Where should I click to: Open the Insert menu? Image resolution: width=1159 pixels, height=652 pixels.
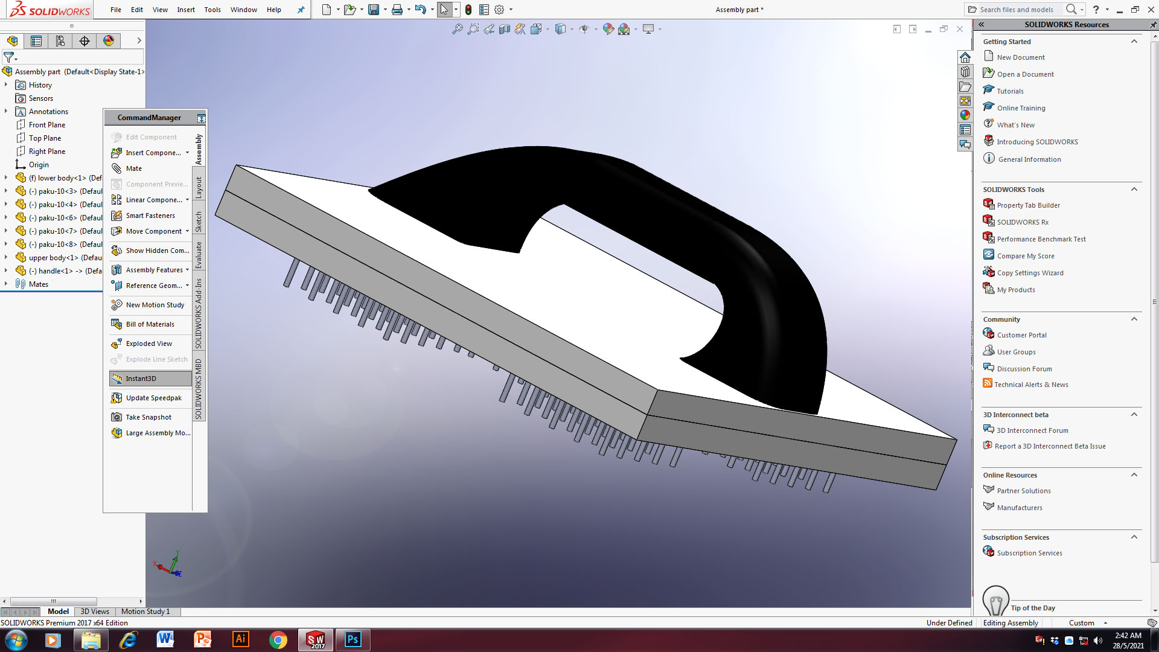tap(185, 10)
